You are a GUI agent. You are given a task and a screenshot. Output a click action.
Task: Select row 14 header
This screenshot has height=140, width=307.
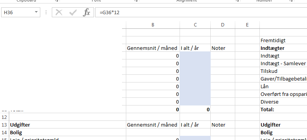[4, 133]
